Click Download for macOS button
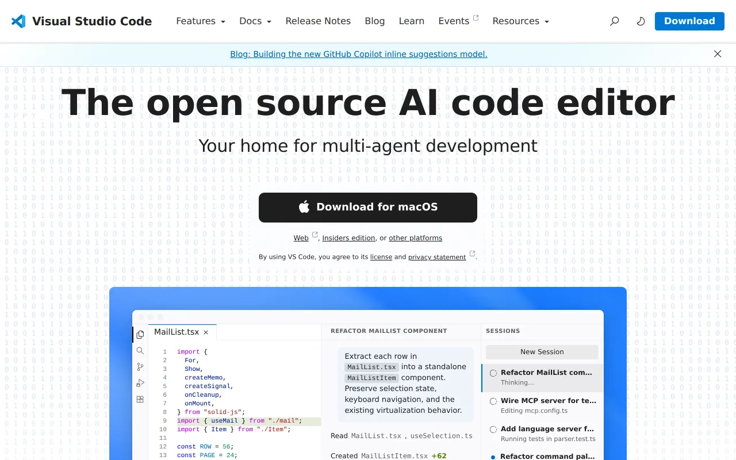Screen dimensions: 736x460 click(368, 208)
